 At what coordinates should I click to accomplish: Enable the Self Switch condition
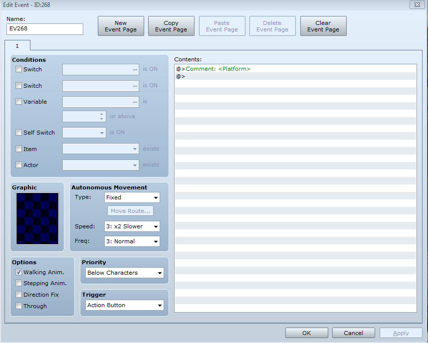[x=19, y=133]
